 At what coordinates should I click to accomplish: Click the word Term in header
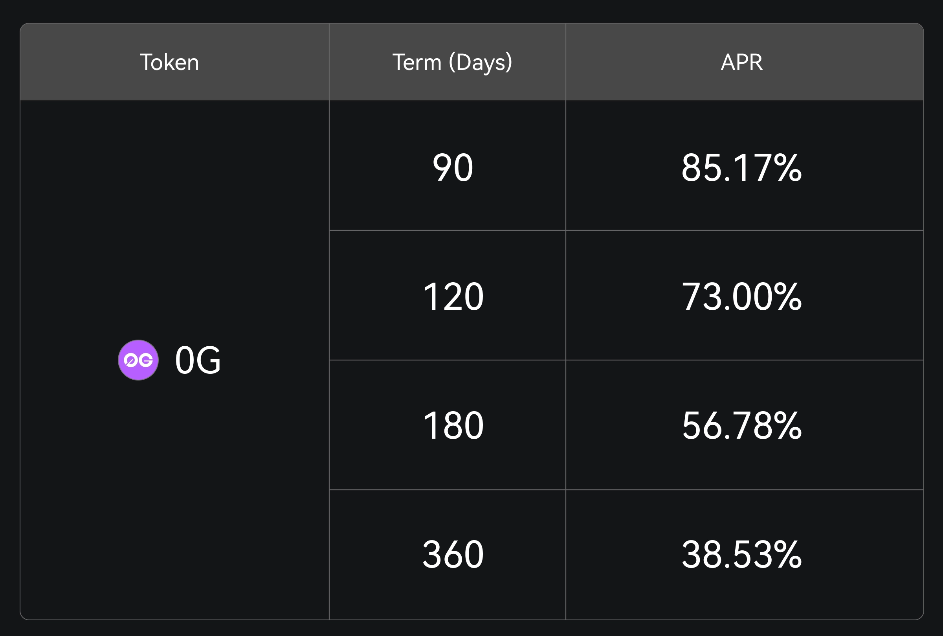click(x=417, y=62)
